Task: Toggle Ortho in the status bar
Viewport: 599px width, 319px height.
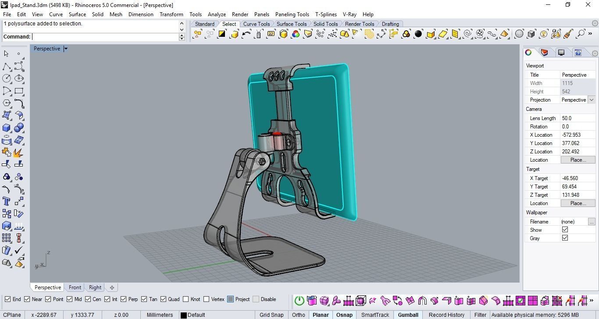Action: [x=298, y=315]
